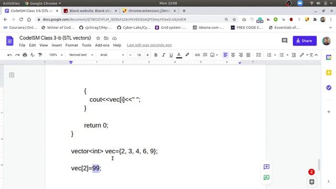Open the zoom 100% dropdown

(x=56, y=55)
